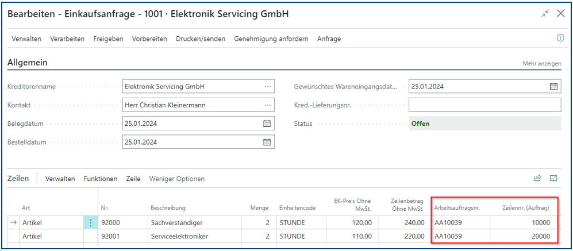The height and width of the screenshot is (251, 573).
Task: Open Kreditorenname lookup ellipsis
Action: (268, 87)
